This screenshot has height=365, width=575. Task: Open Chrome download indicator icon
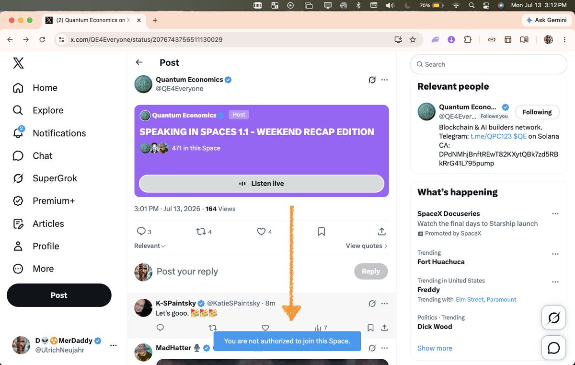point(451,40)
